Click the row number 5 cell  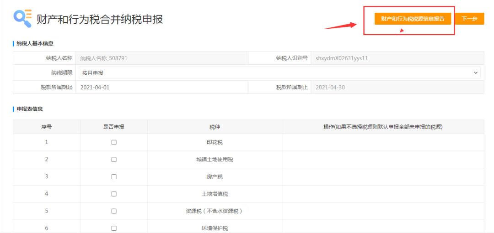pos(47,211)
